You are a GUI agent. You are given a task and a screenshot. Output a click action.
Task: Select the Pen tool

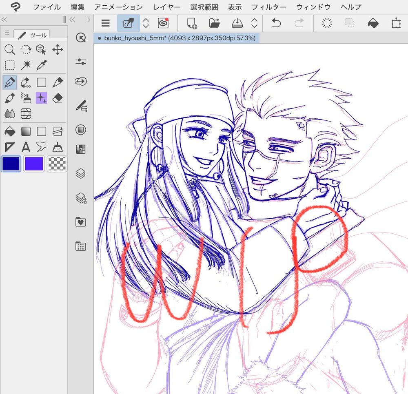(x=10, y=83)
